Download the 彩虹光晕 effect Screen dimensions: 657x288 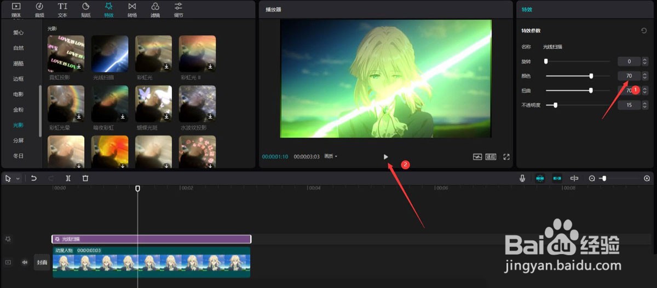coord(79,116)
